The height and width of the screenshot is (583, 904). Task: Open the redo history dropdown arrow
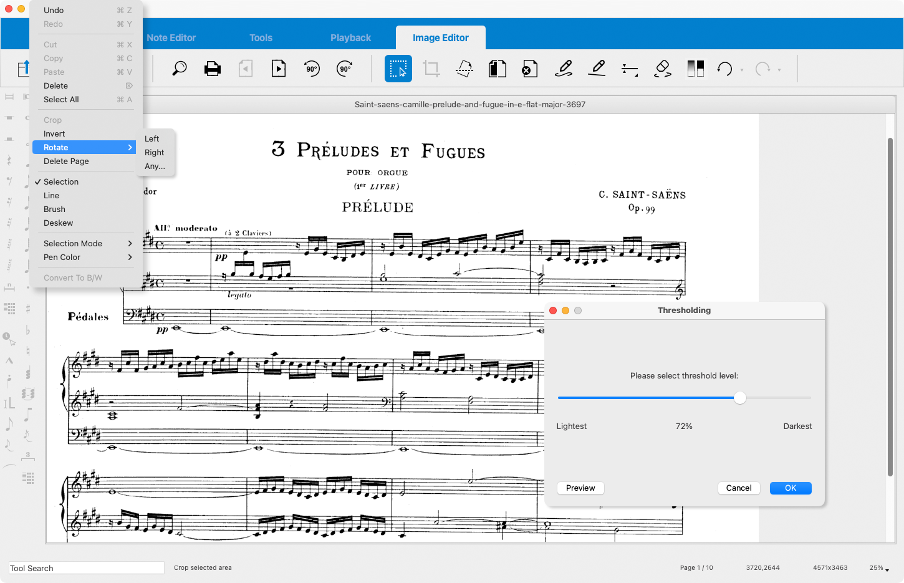click(779, 70)
